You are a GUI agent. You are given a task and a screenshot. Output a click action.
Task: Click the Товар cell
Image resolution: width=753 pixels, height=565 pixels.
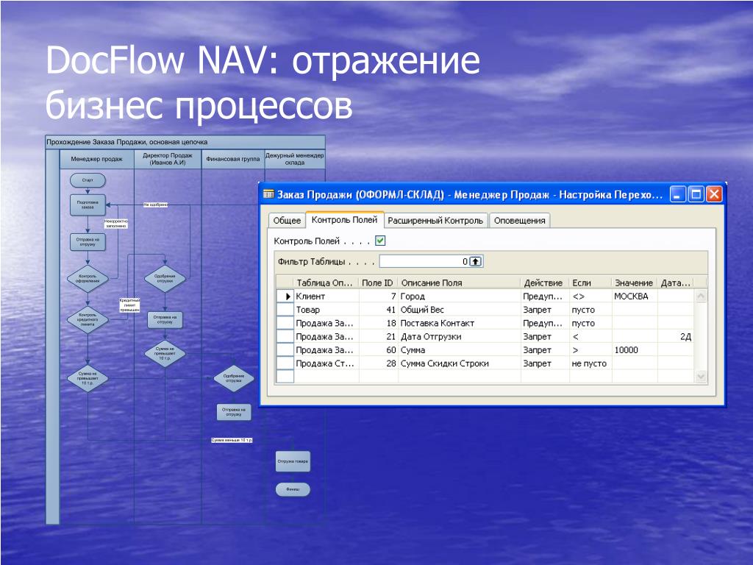pos(326,310)
